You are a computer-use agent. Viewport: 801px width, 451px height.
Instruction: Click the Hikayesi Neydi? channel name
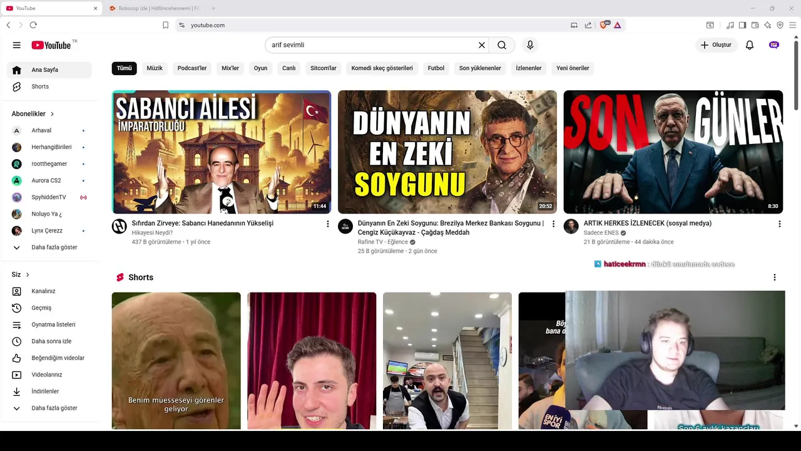(x=152, y=232)
